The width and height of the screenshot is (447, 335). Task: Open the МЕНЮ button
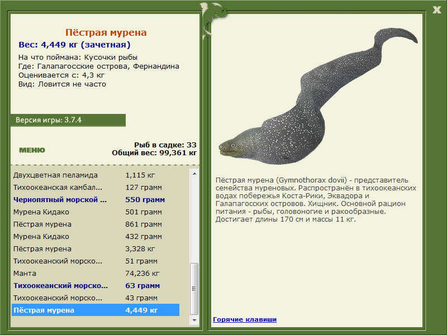pos(32,150)
